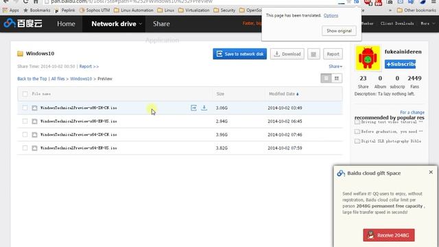Viewport: 439px width, 247px height.
Task: Open the Share tab
Action: pyautogui.click(x=161, y=24)
